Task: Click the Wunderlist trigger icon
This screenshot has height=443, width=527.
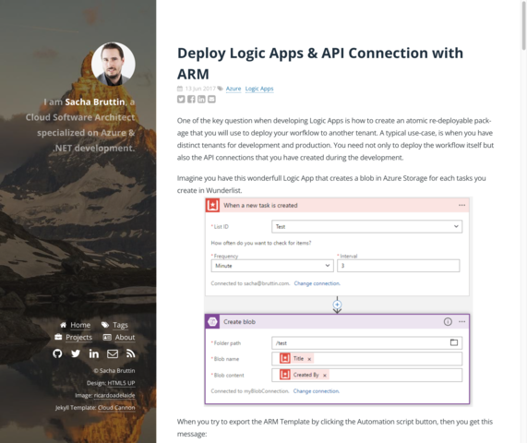Action: coord(212,205)
